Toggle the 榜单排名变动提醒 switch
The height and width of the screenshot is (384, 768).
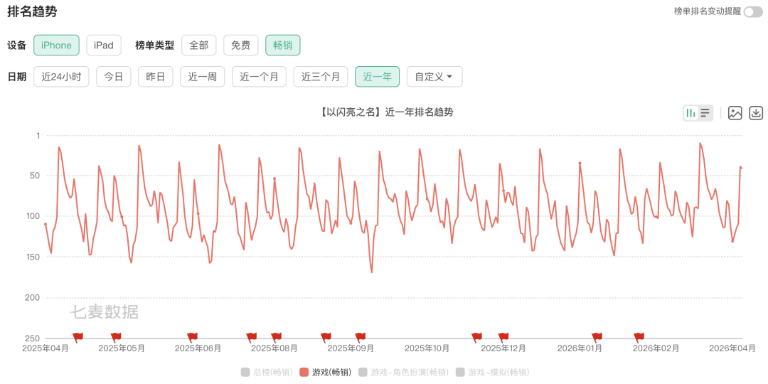pyautogui.click(x=752, y=11)
